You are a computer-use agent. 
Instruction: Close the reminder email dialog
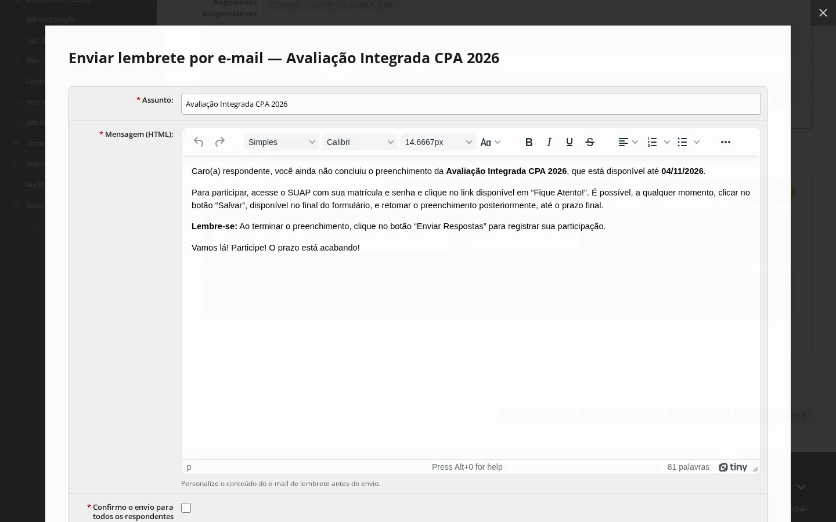pyautogui.click(x=823, y=13)
